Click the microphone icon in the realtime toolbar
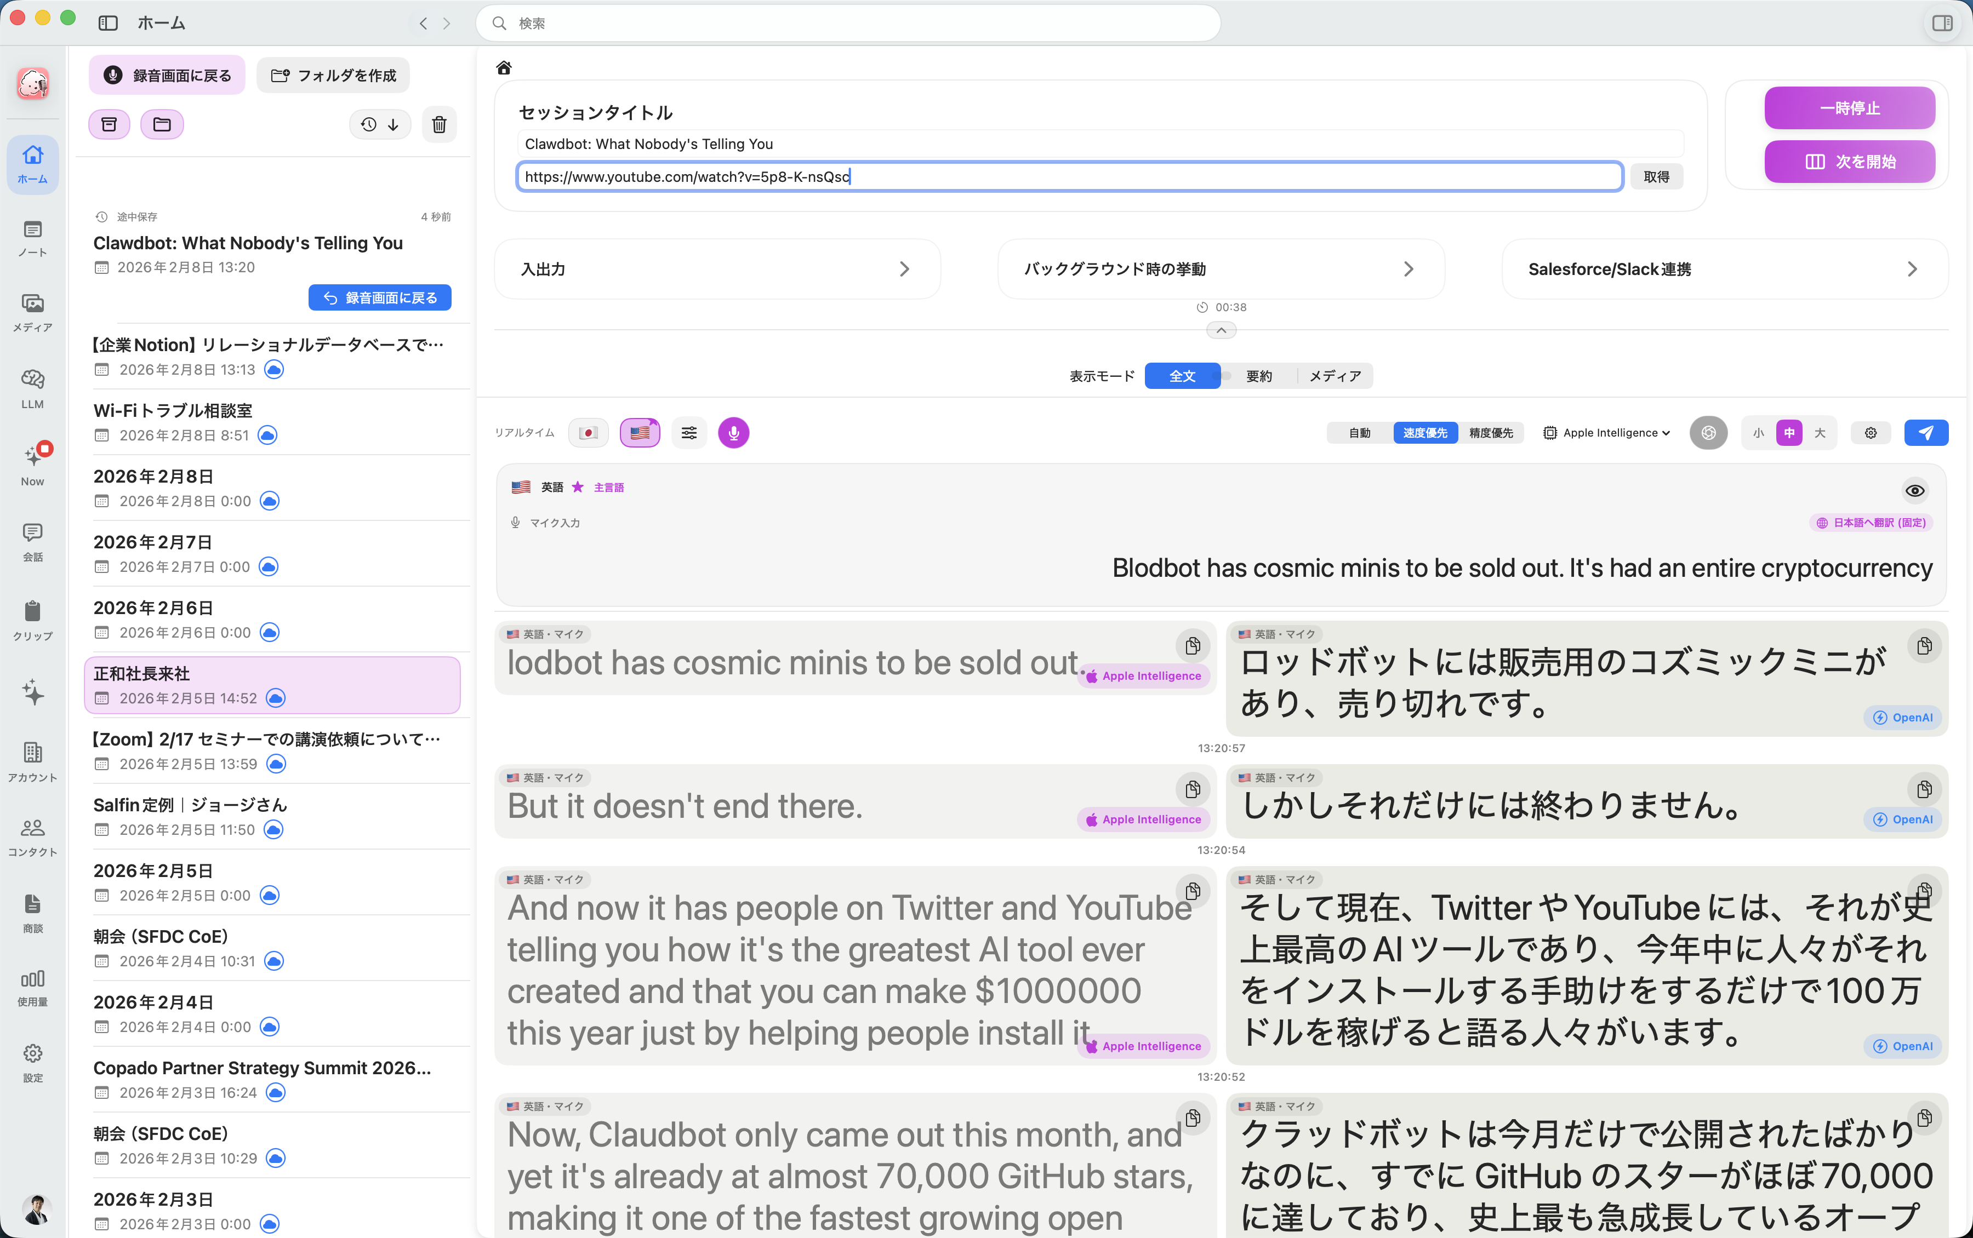Viewport: 1973px width, 1238px height. pyautogui.click(x=733, y=432)
